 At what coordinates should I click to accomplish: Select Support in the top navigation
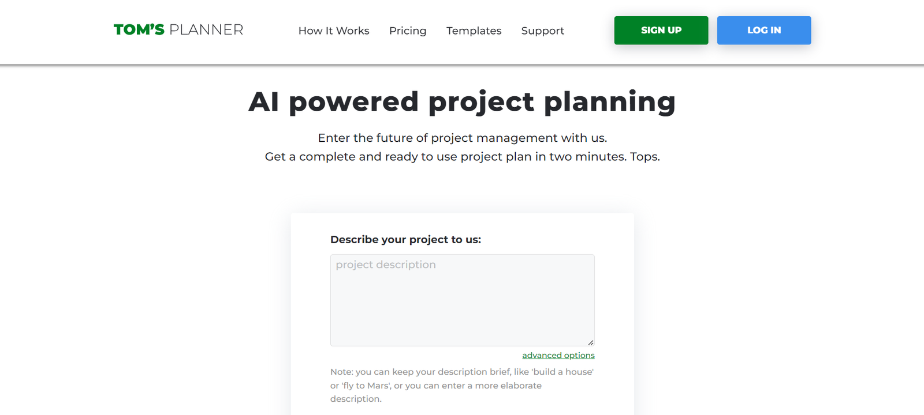tap(542, 31)
